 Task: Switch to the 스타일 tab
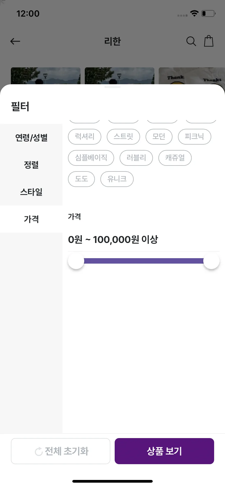pos(31,192)
